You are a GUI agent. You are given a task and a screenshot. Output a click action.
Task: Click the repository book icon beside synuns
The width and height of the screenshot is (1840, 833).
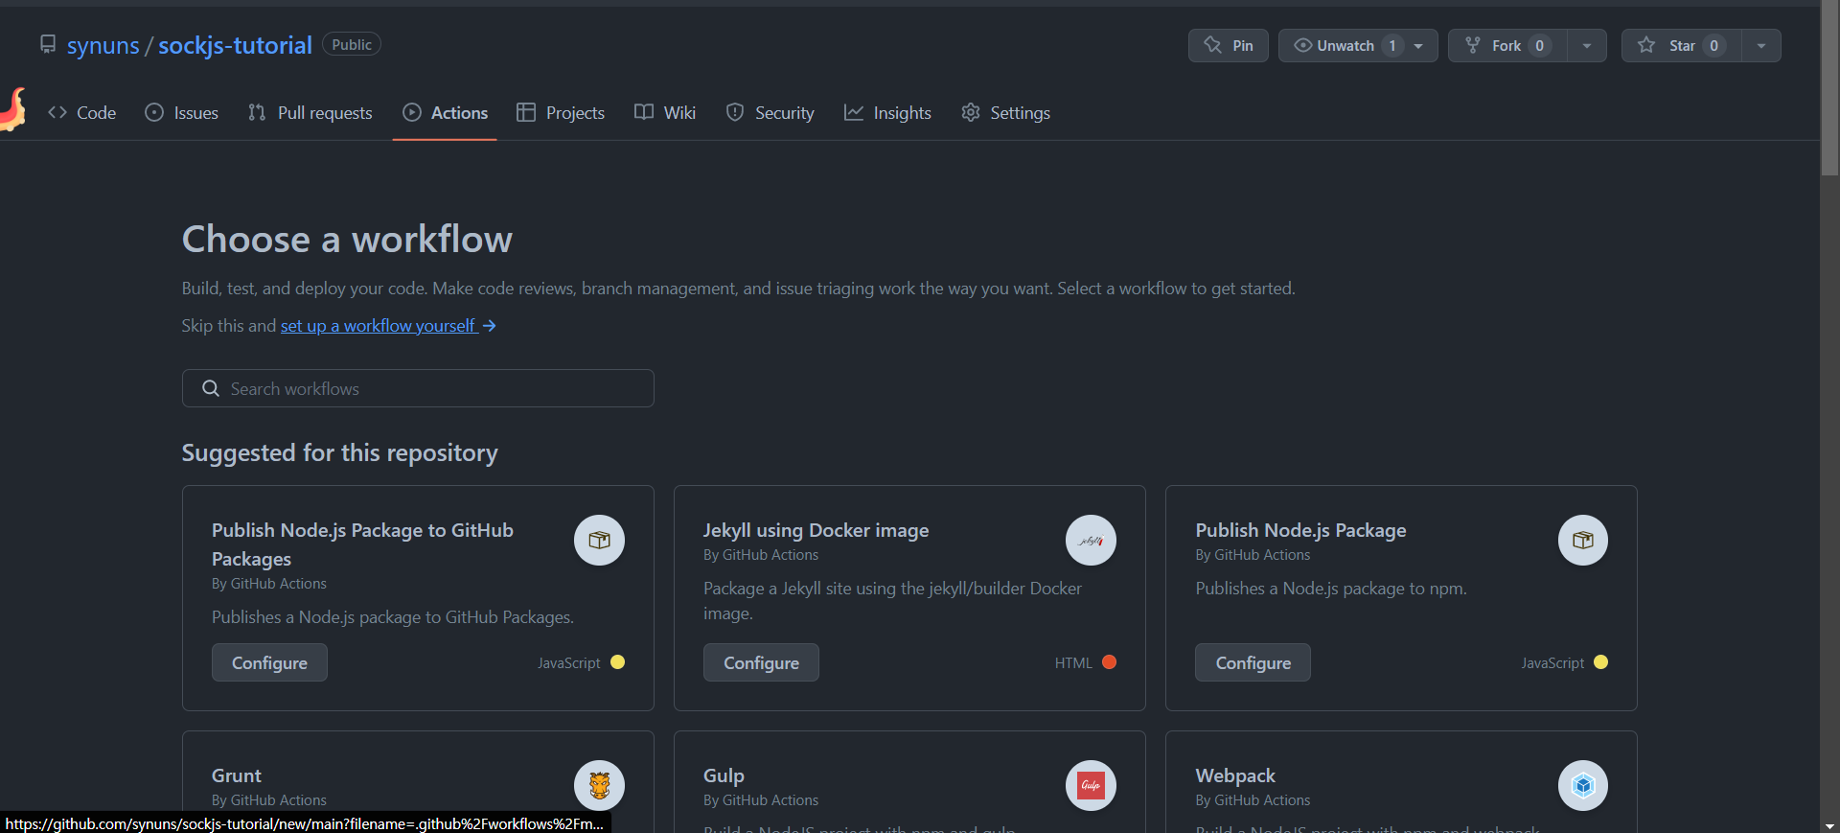pos(47,44)
